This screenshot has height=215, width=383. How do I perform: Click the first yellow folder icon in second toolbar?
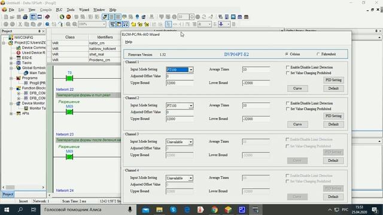pyautogui.click(x=133, y=24)
